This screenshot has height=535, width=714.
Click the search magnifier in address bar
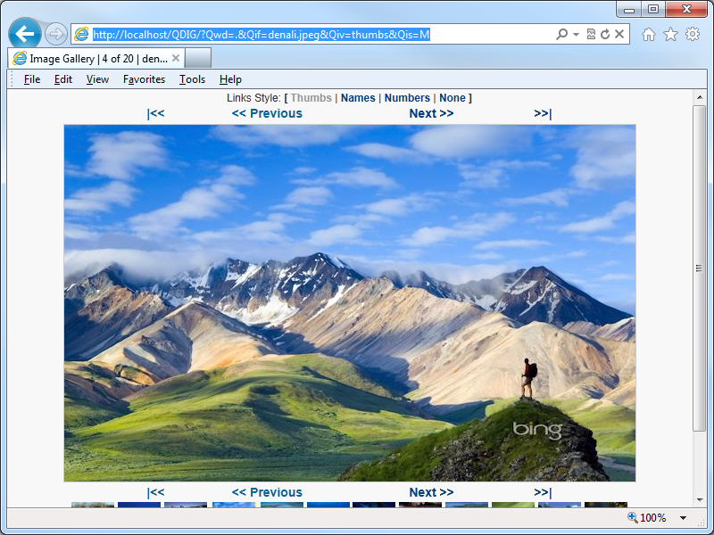tap(561, 34)
